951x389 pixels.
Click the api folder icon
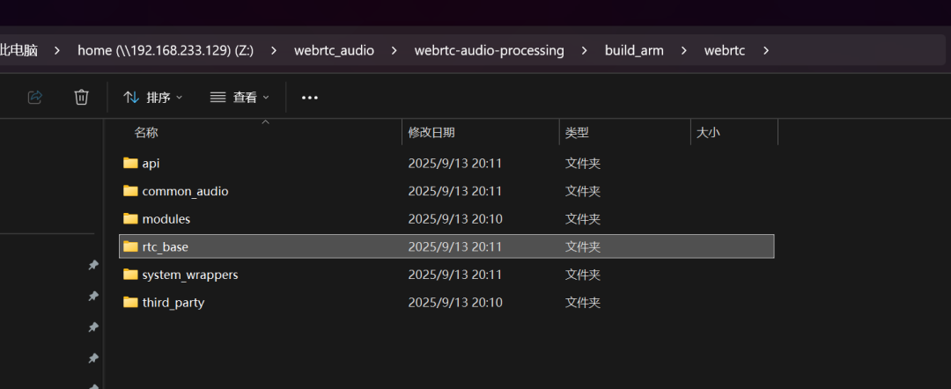pos(130,163)
